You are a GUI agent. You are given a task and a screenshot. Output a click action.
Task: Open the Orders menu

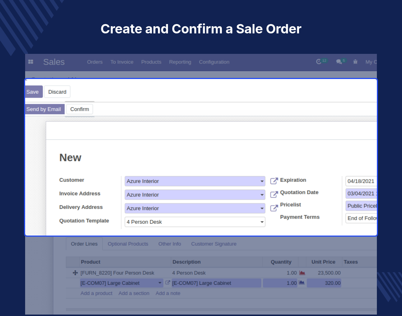[x=95, y=62]
